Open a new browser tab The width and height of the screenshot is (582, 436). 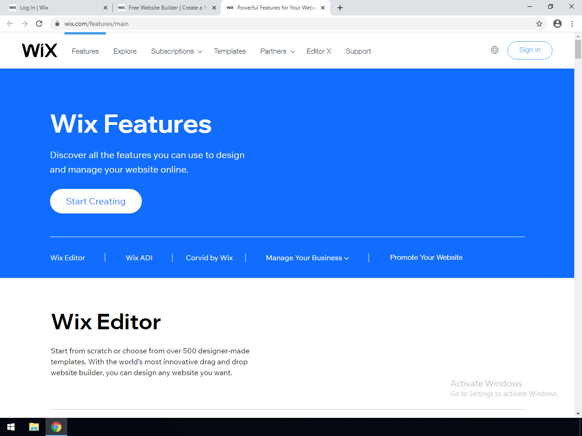[340, 8]
